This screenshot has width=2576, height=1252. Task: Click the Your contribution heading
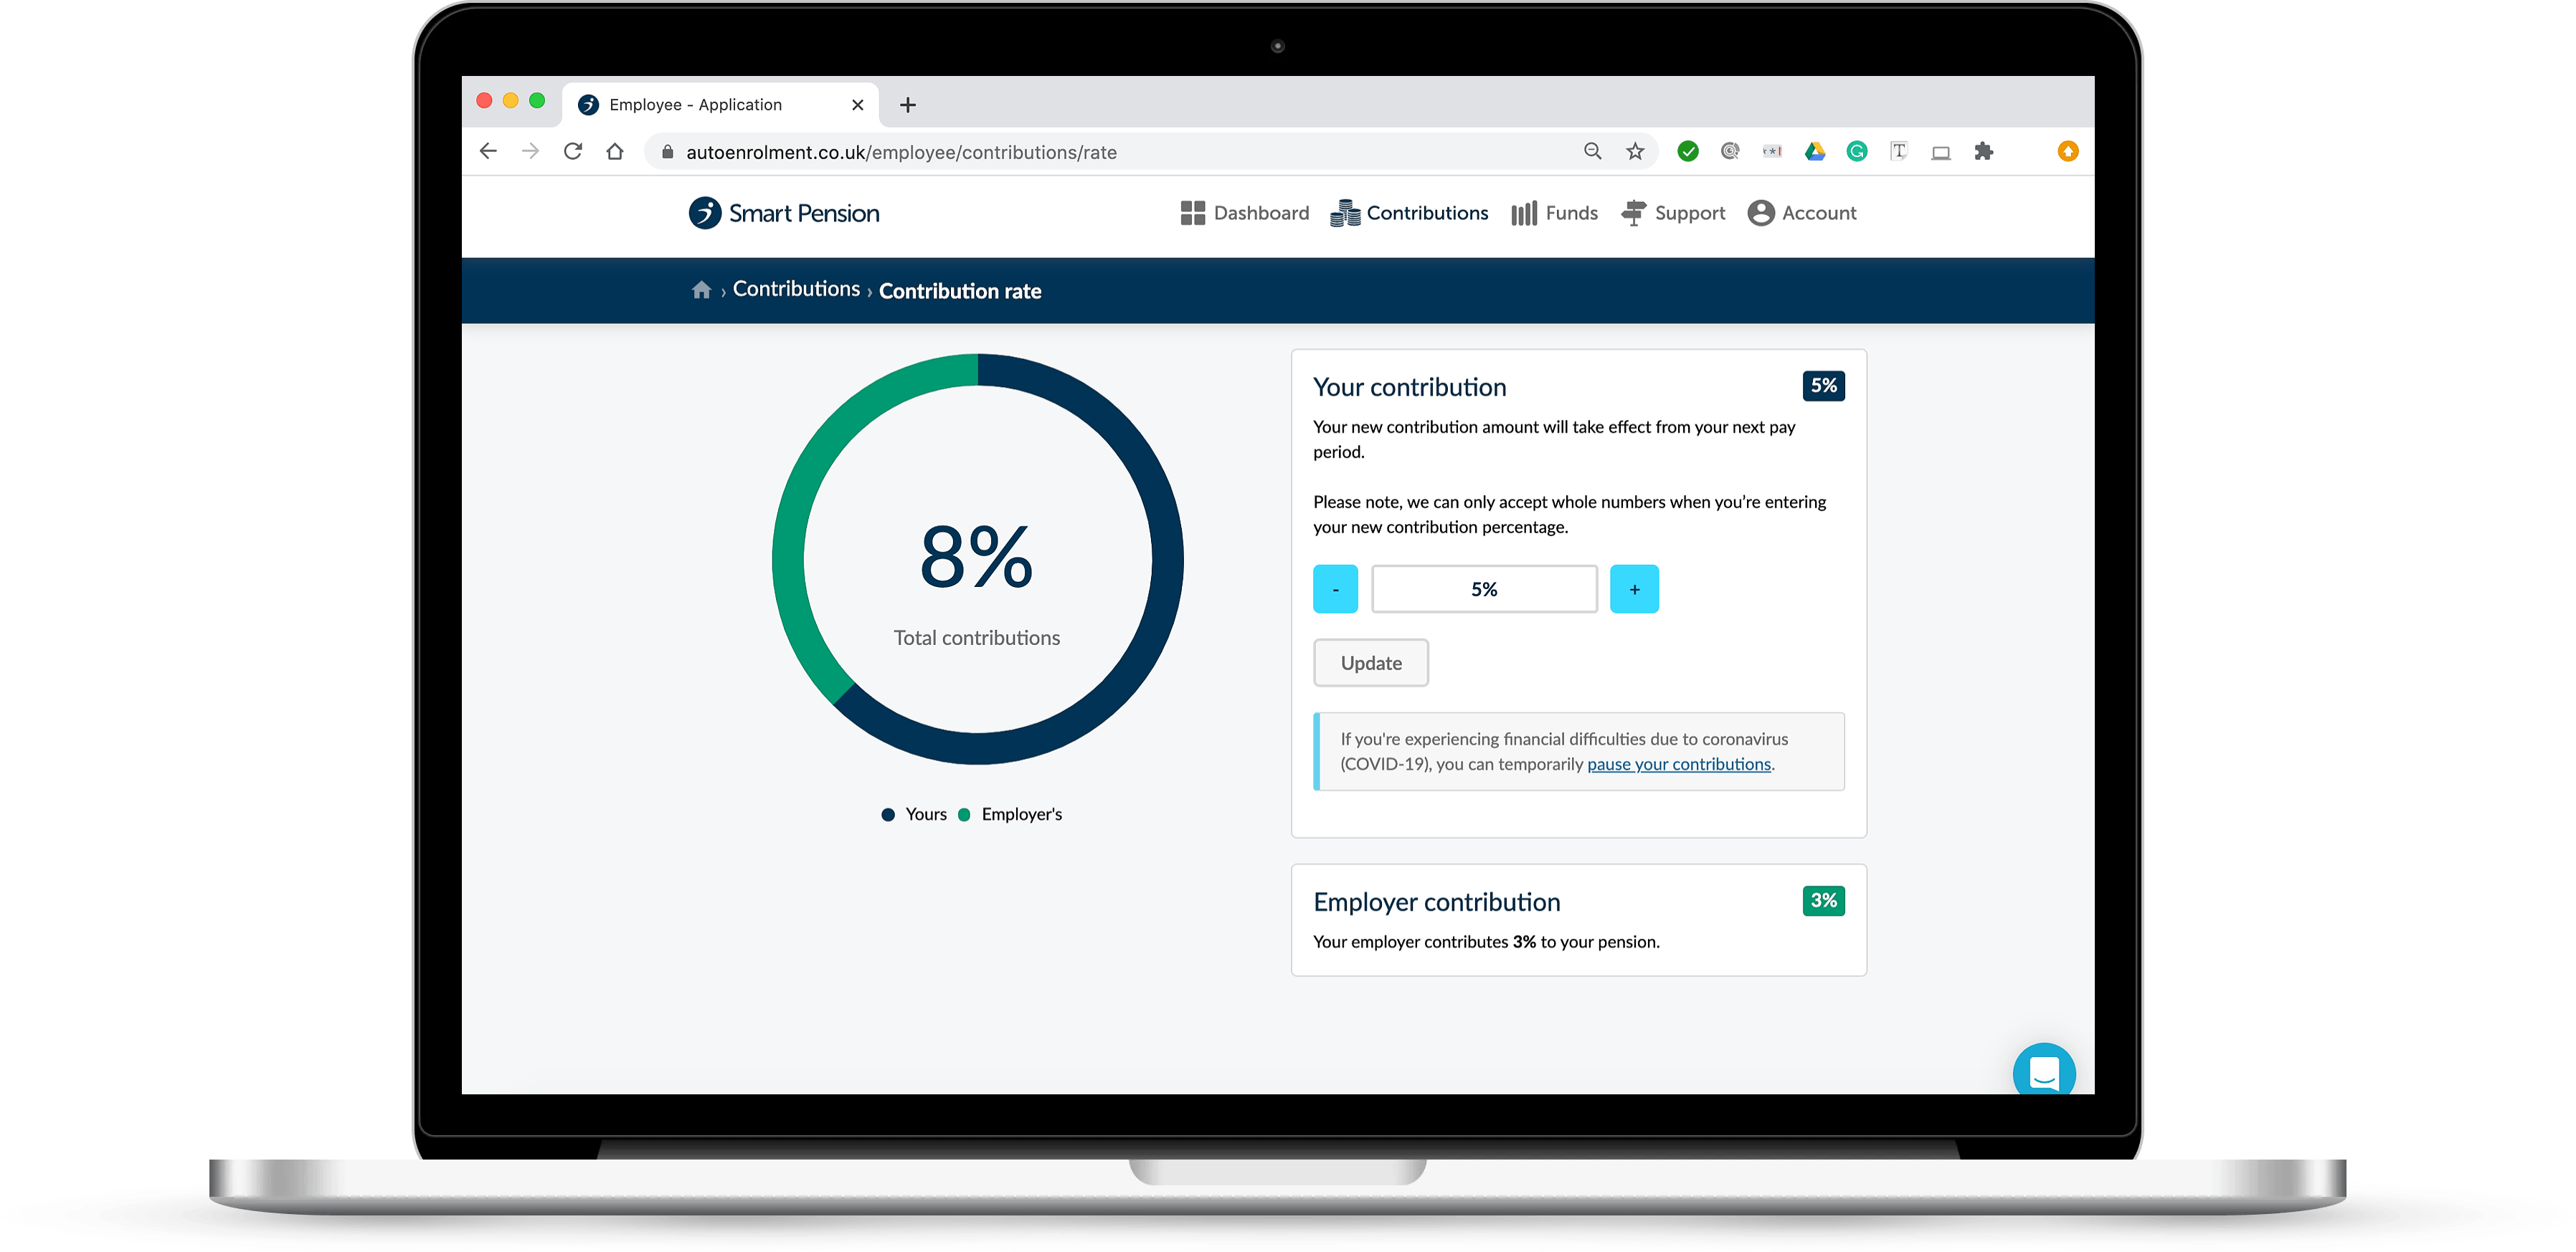(x=1409, y=387)
